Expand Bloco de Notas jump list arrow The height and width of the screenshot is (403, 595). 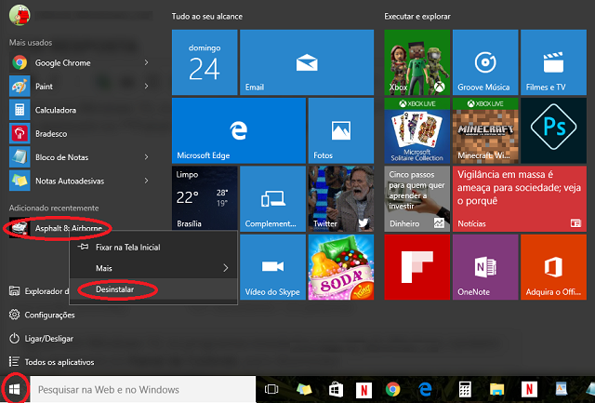[x=146, y=157]
